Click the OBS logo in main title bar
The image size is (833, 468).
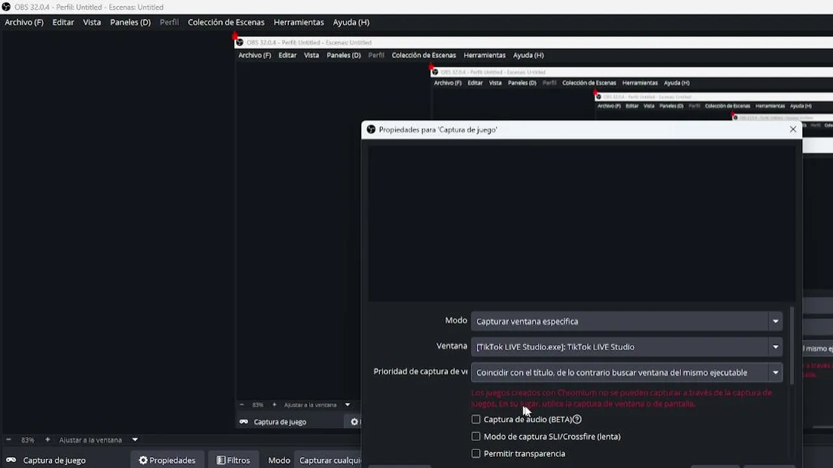pyautogui.click(x=6, y=7)
